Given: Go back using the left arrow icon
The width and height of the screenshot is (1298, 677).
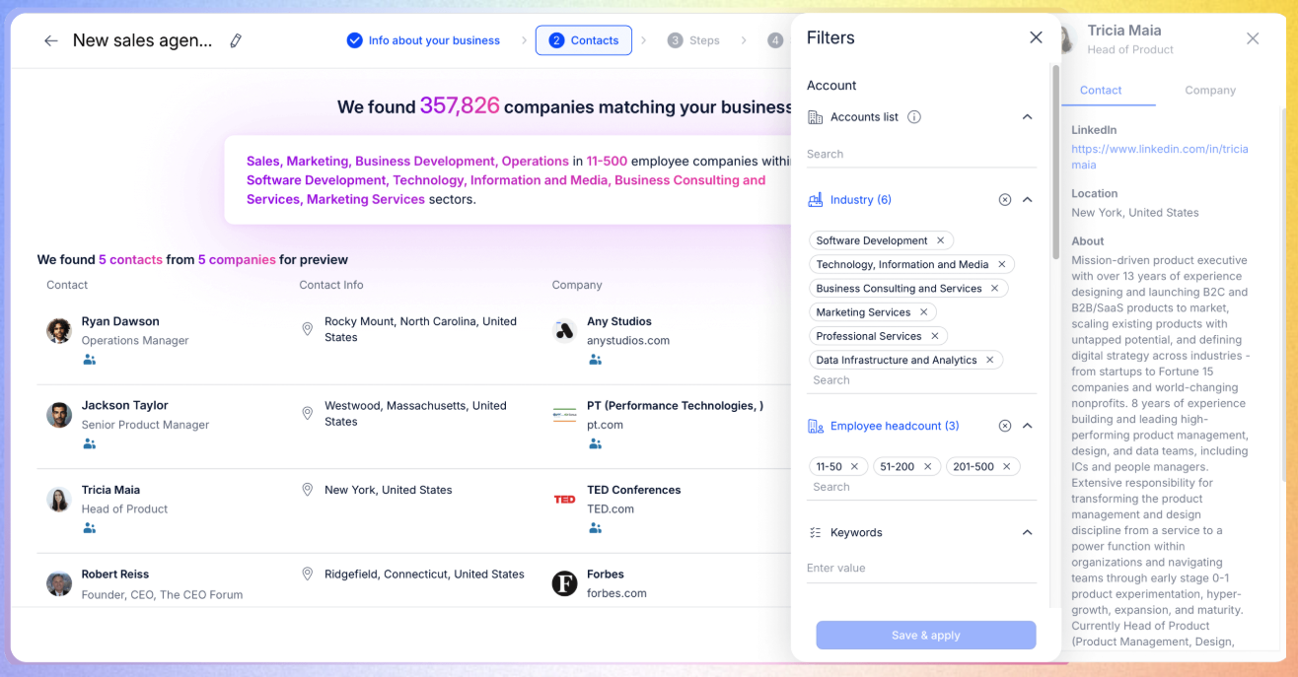Looking at the screenshot, I should 51,40.
